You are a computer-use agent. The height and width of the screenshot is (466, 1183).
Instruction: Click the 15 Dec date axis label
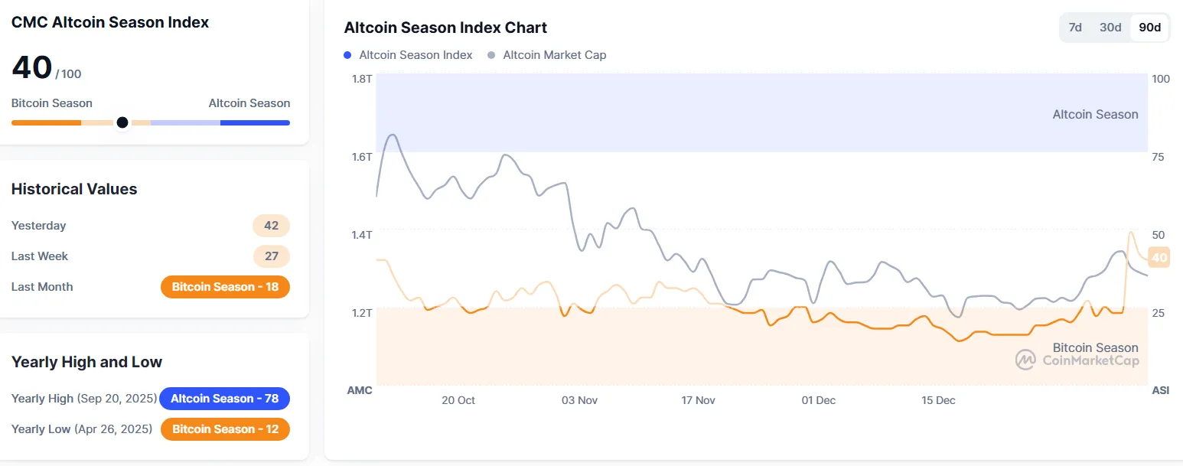[938, 400]
